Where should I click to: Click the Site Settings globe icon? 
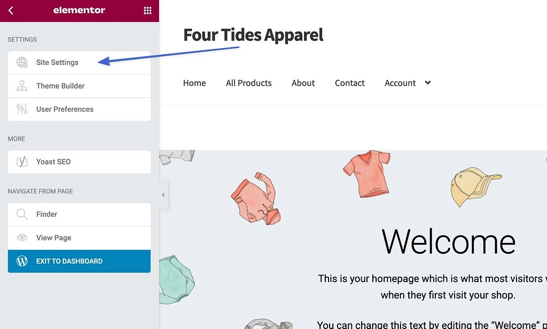click(22, 62)
